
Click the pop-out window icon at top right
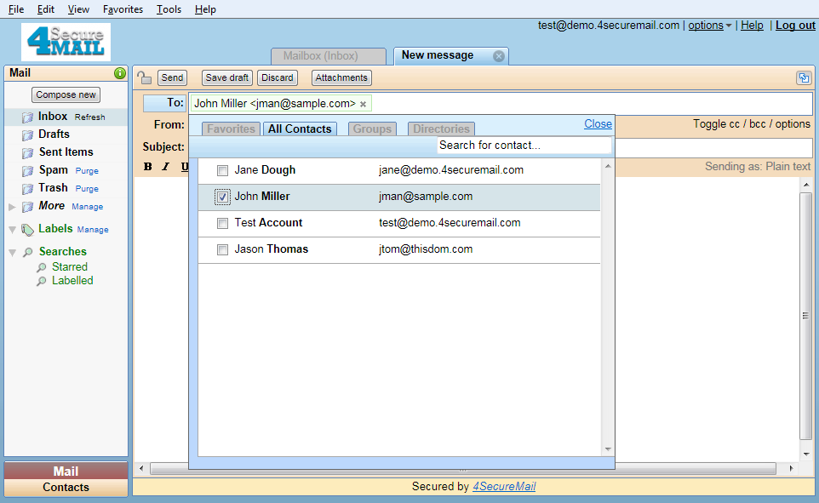click(x=803, y=77)
